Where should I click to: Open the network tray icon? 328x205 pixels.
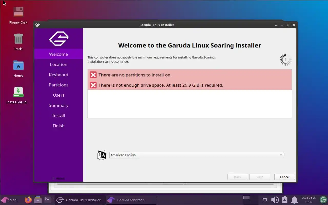point(265,200)
